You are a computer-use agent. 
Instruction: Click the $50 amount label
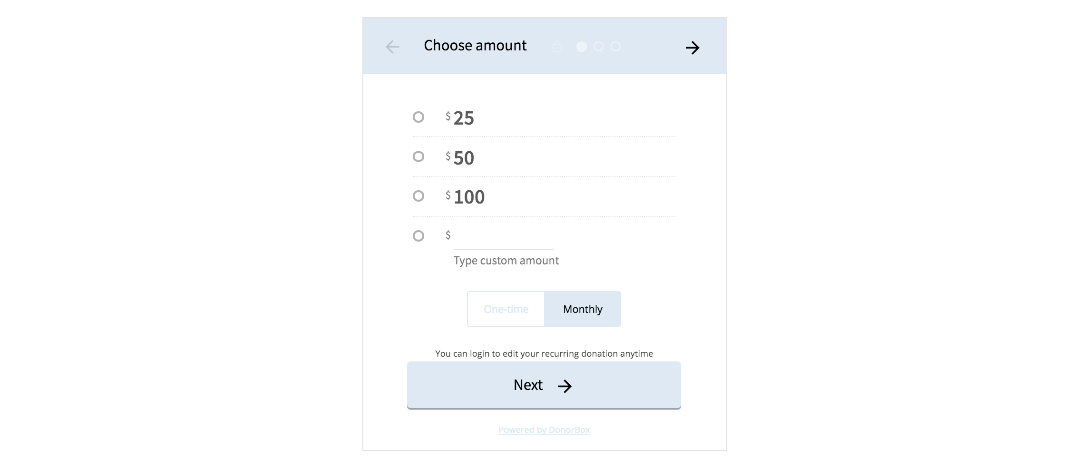(x=460, y=158)
